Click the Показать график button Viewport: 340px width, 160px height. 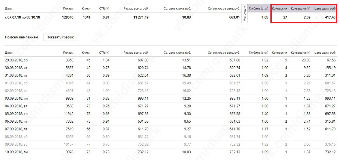(x=60, y=37)
